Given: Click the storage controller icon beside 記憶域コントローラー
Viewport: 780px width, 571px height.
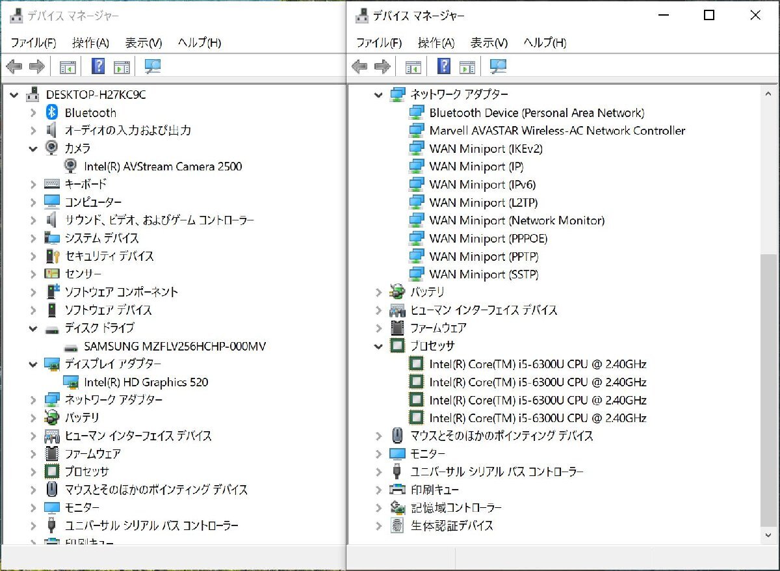Looking at the screenshot, I should (397, 507).
